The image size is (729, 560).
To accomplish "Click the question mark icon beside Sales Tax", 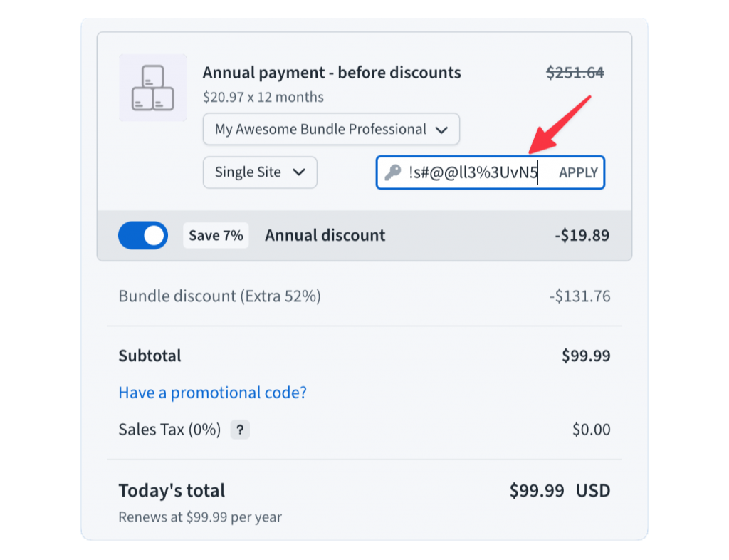I will [240, 430].
